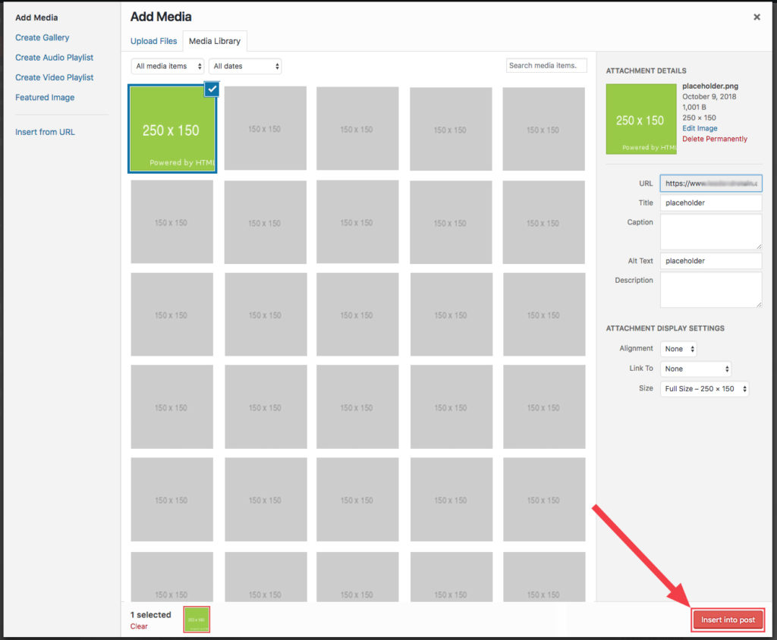Open Create Gallery in sidebar
Image resolution: width=777 pixels, height=640 pixels.
(x=42, y=37)
